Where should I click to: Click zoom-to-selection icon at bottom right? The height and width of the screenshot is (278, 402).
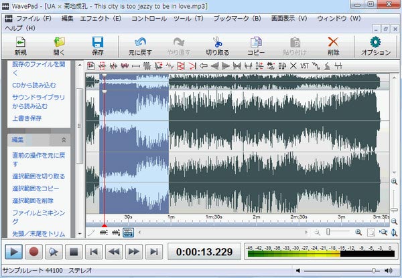[x=383, y=232]
